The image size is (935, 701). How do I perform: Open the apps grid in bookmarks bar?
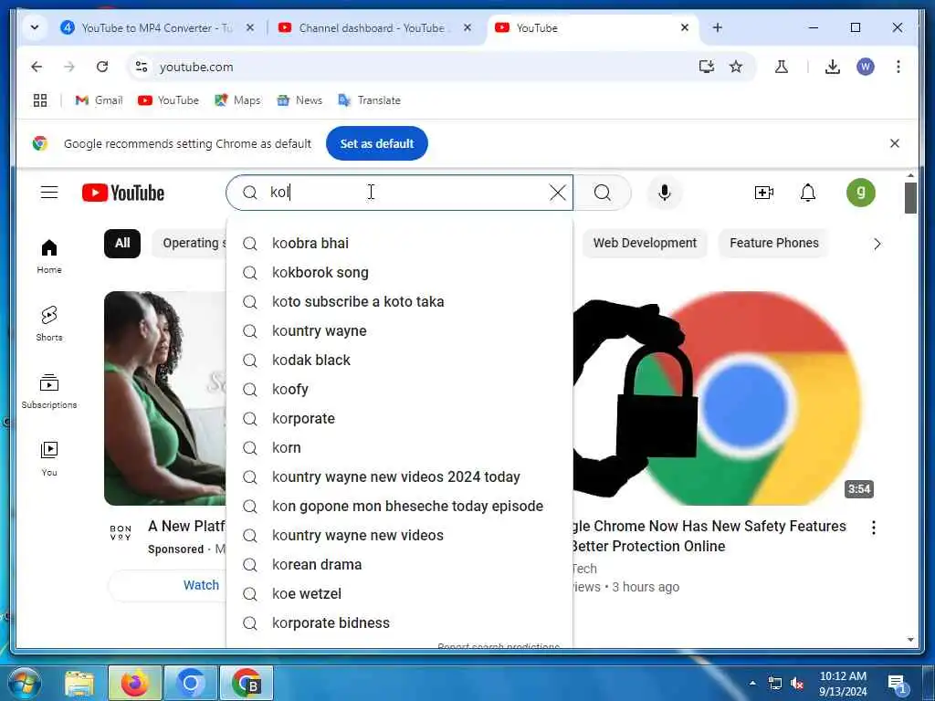click(40, 100)
